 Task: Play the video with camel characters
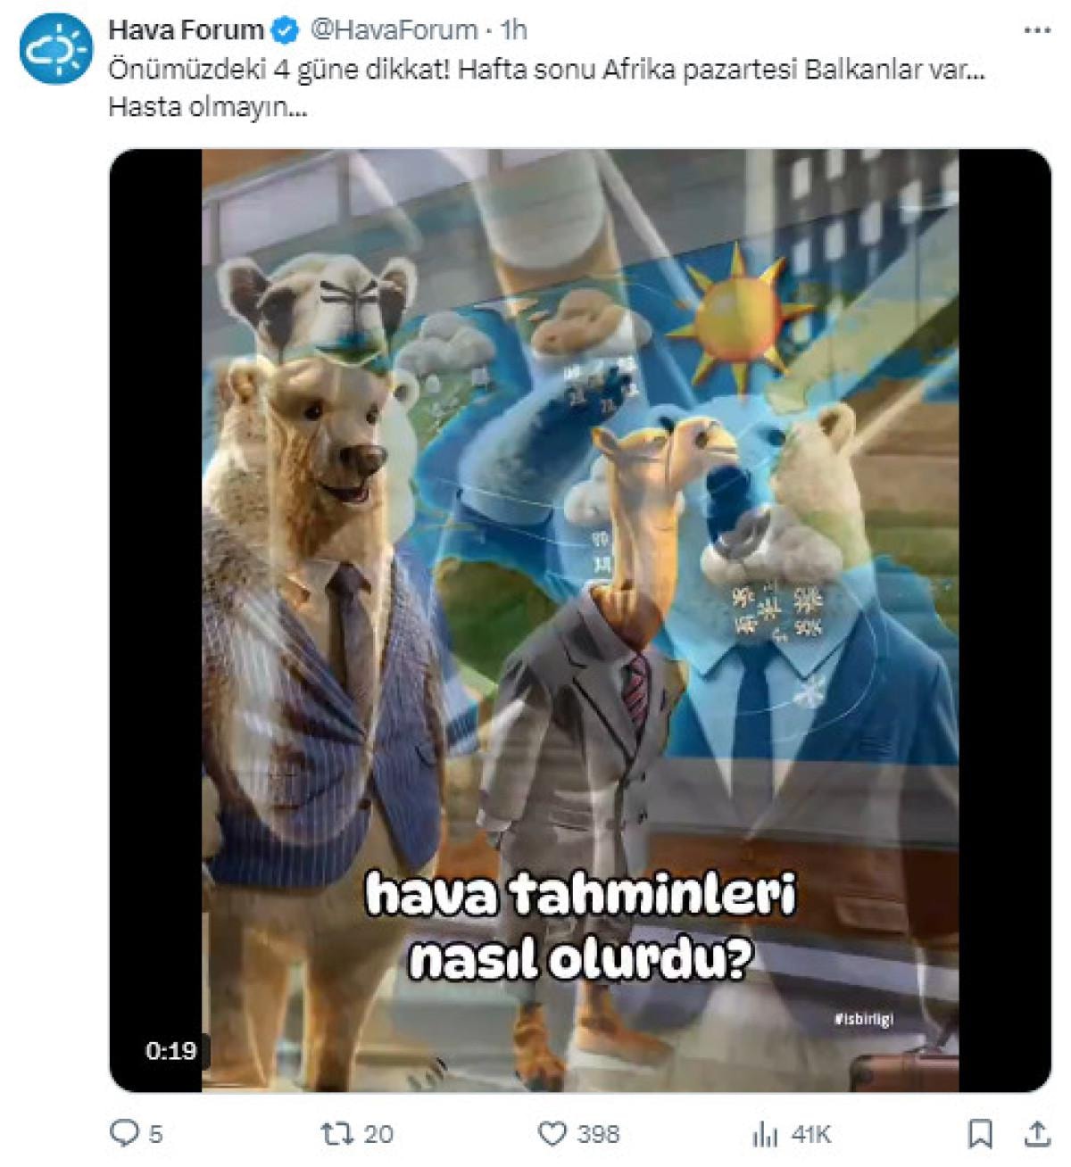click(580, 620)
